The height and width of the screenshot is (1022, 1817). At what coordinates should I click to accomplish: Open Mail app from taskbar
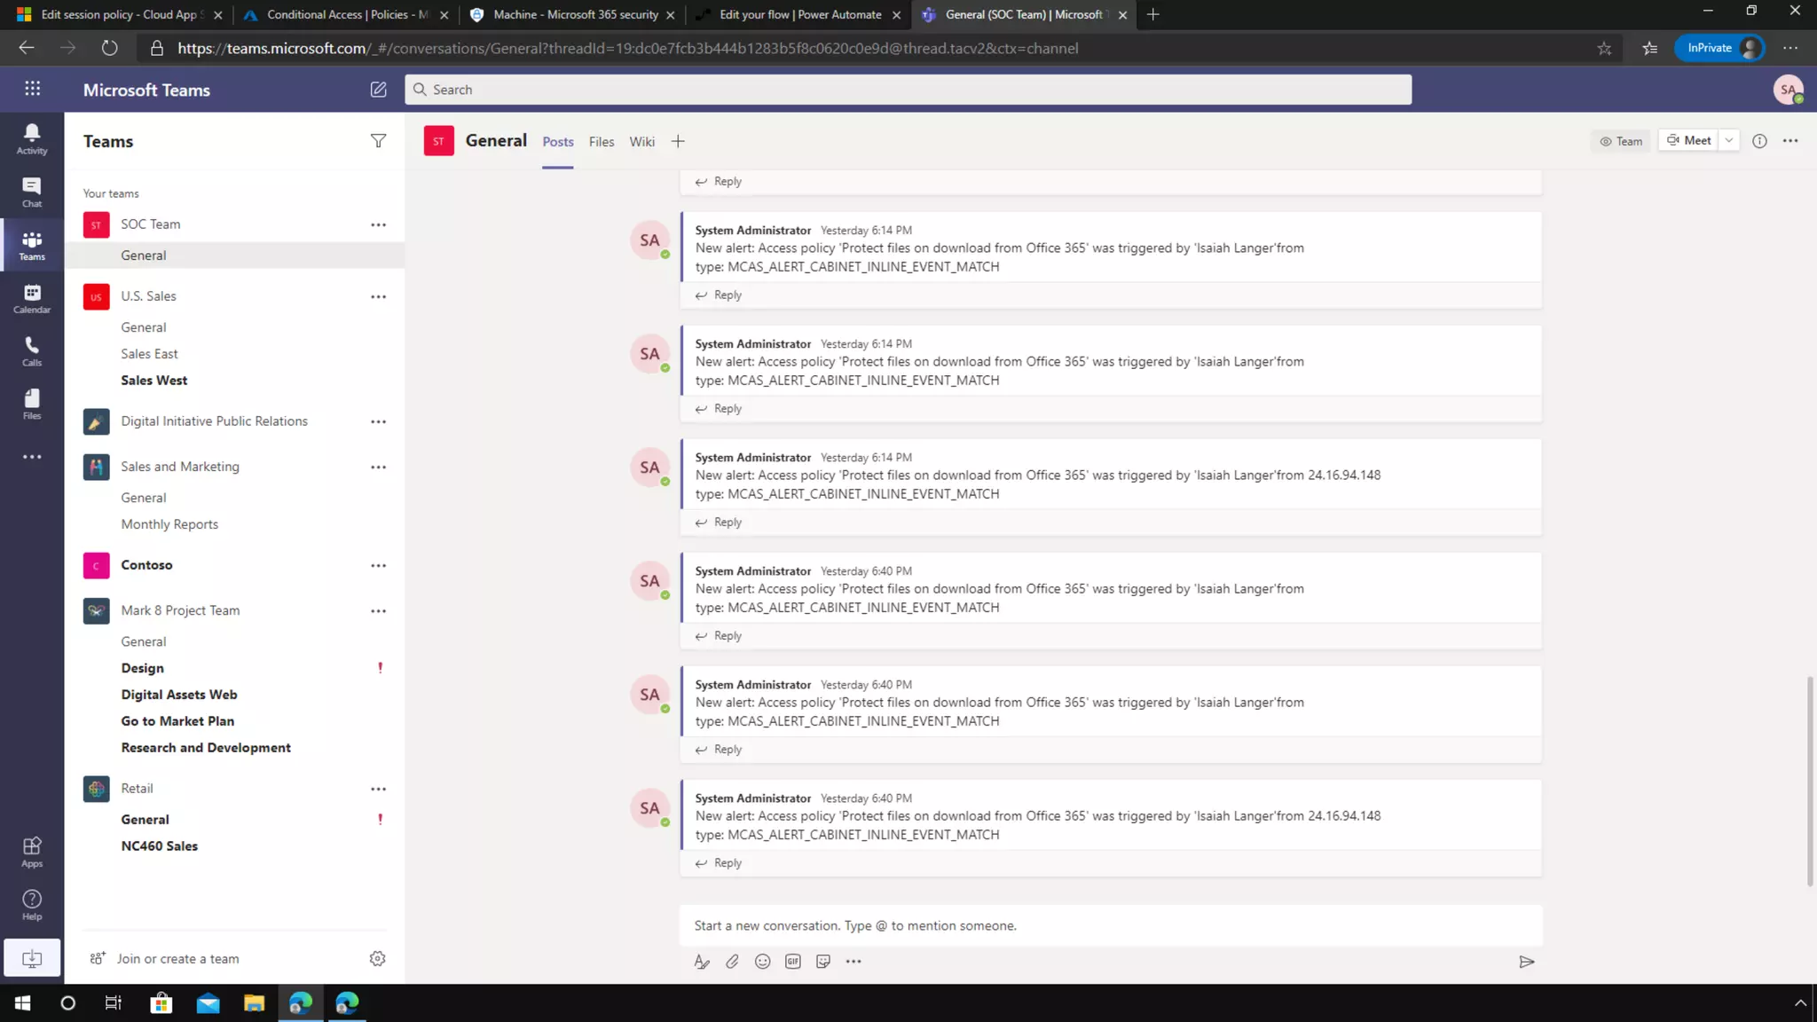click(208, 1003)
